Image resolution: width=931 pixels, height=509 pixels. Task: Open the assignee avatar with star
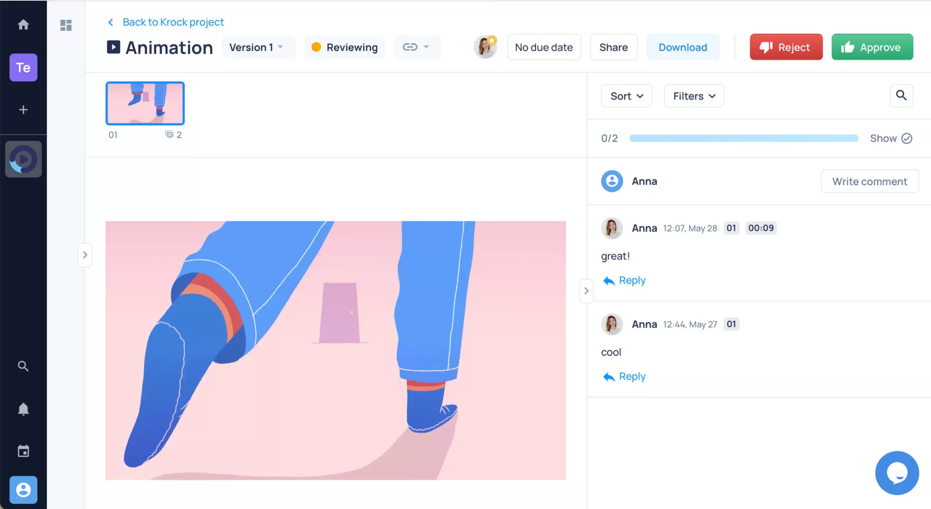[485, 47]
